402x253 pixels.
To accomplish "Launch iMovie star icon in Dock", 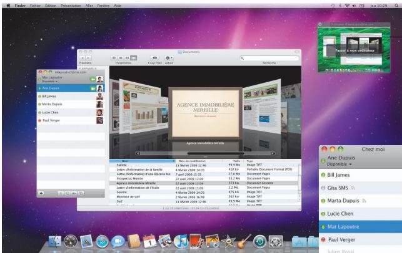I will (228, 242).
